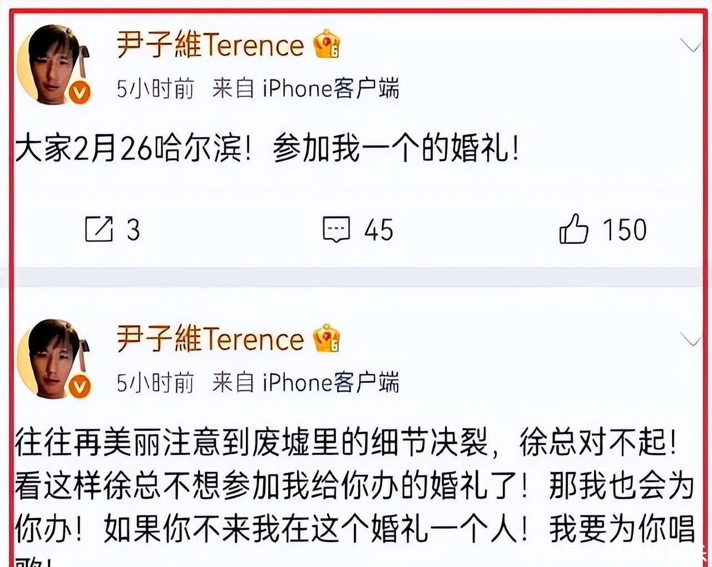Click verified V badge on first avatar

point(80,93)
